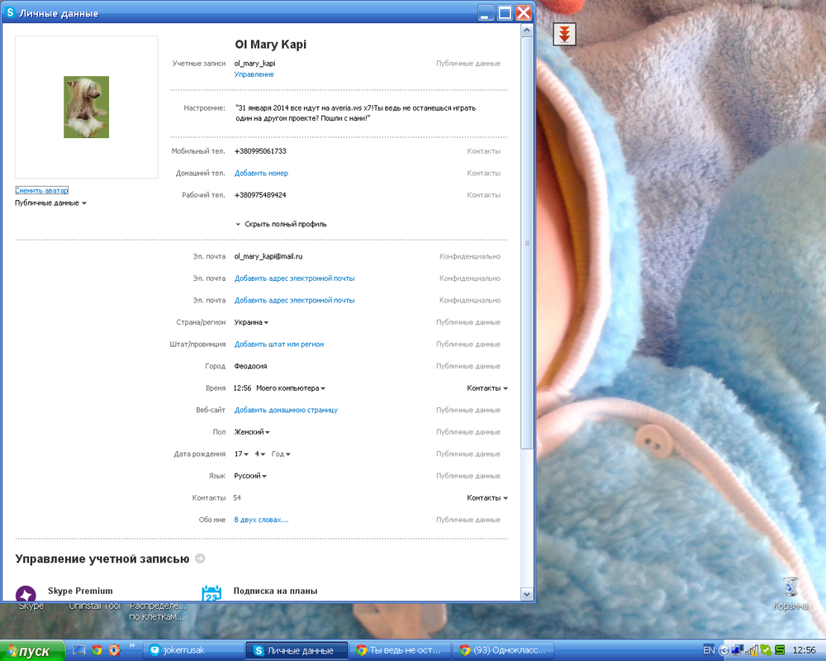This screenshot has width=826, height=661.
Task: Open the Язык dropdown showing Русский
Action: [x=250, y=476]
